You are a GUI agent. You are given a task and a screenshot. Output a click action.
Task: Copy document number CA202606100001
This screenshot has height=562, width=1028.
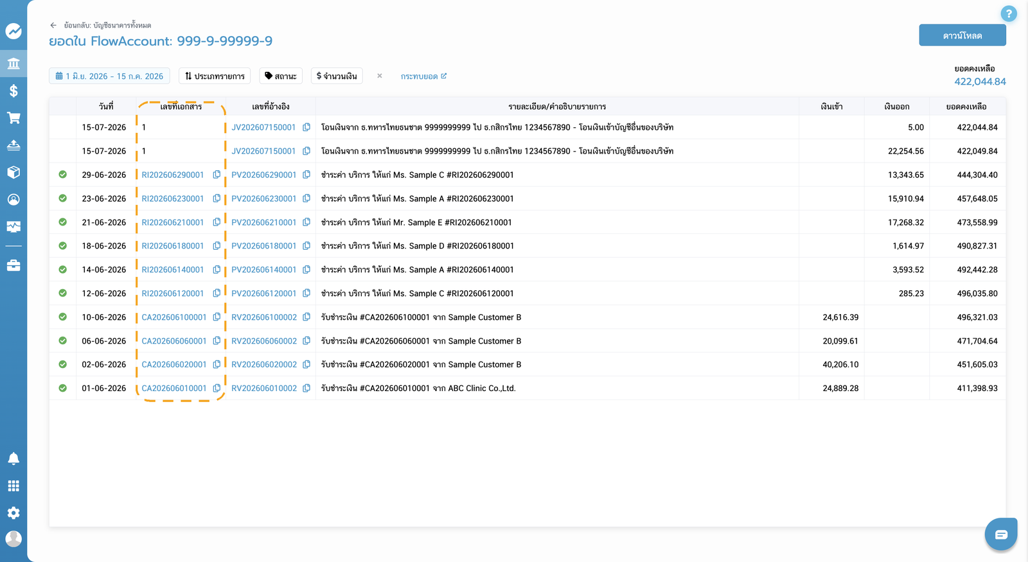click(217, 317)
